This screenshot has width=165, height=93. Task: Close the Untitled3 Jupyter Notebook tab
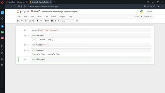[x=51, y=2]
